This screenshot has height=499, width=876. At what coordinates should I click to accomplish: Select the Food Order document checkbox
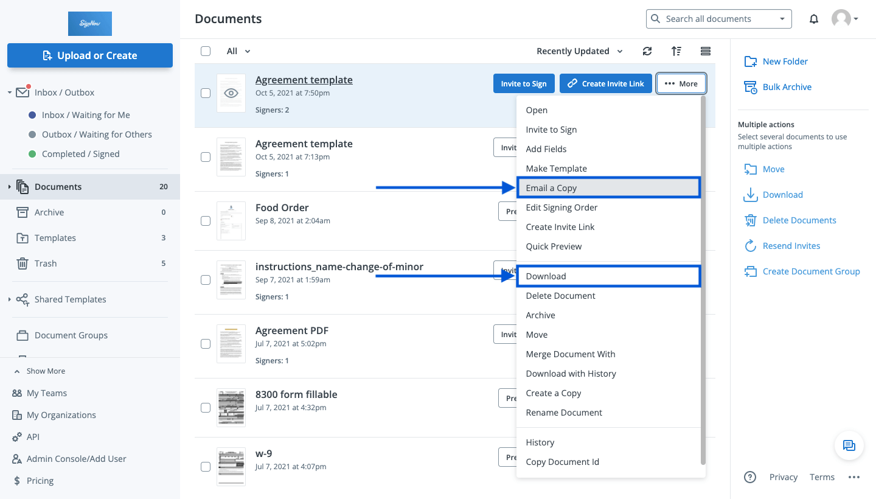coord(206,221)
